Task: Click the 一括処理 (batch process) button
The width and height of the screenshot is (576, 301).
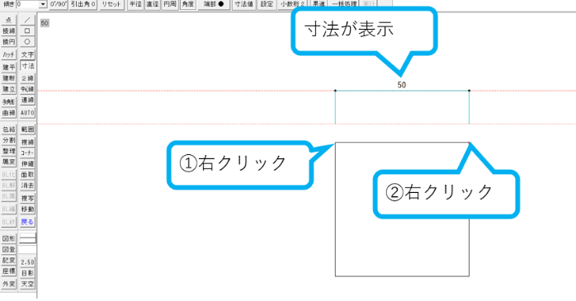Action: tap(344, 4)
